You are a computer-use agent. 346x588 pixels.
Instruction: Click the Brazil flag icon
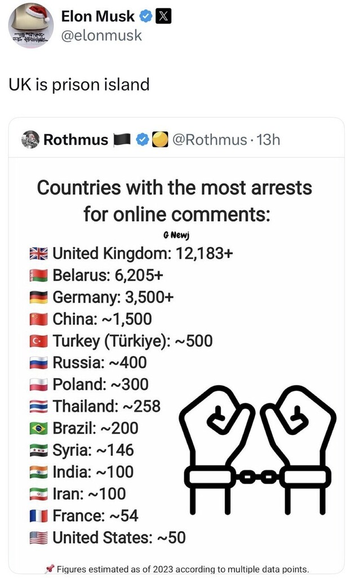pos(39,428)
